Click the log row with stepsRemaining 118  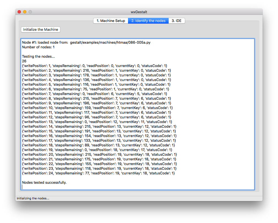[99, 169]
